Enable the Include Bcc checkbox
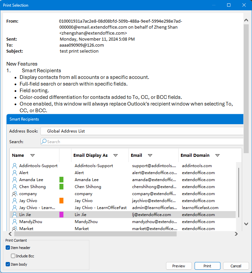The image size is (252, 273). (13, 256)
